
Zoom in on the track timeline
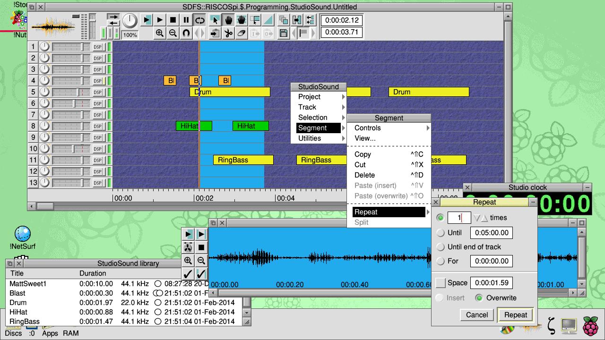160,33
